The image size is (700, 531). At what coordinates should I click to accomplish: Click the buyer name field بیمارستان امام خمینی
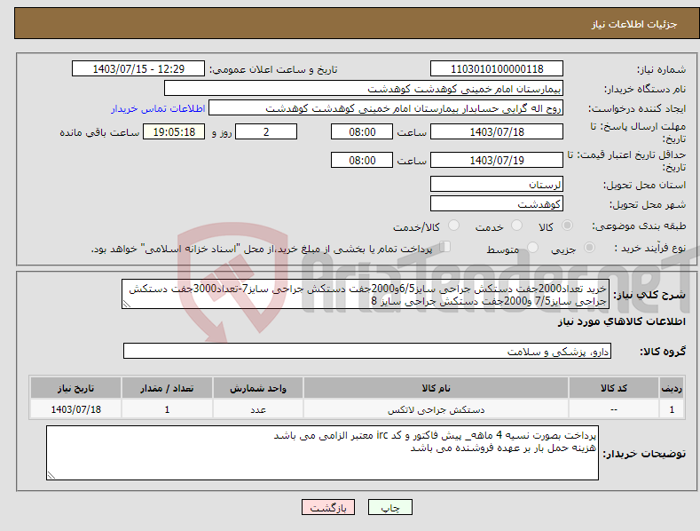point(364,89)
